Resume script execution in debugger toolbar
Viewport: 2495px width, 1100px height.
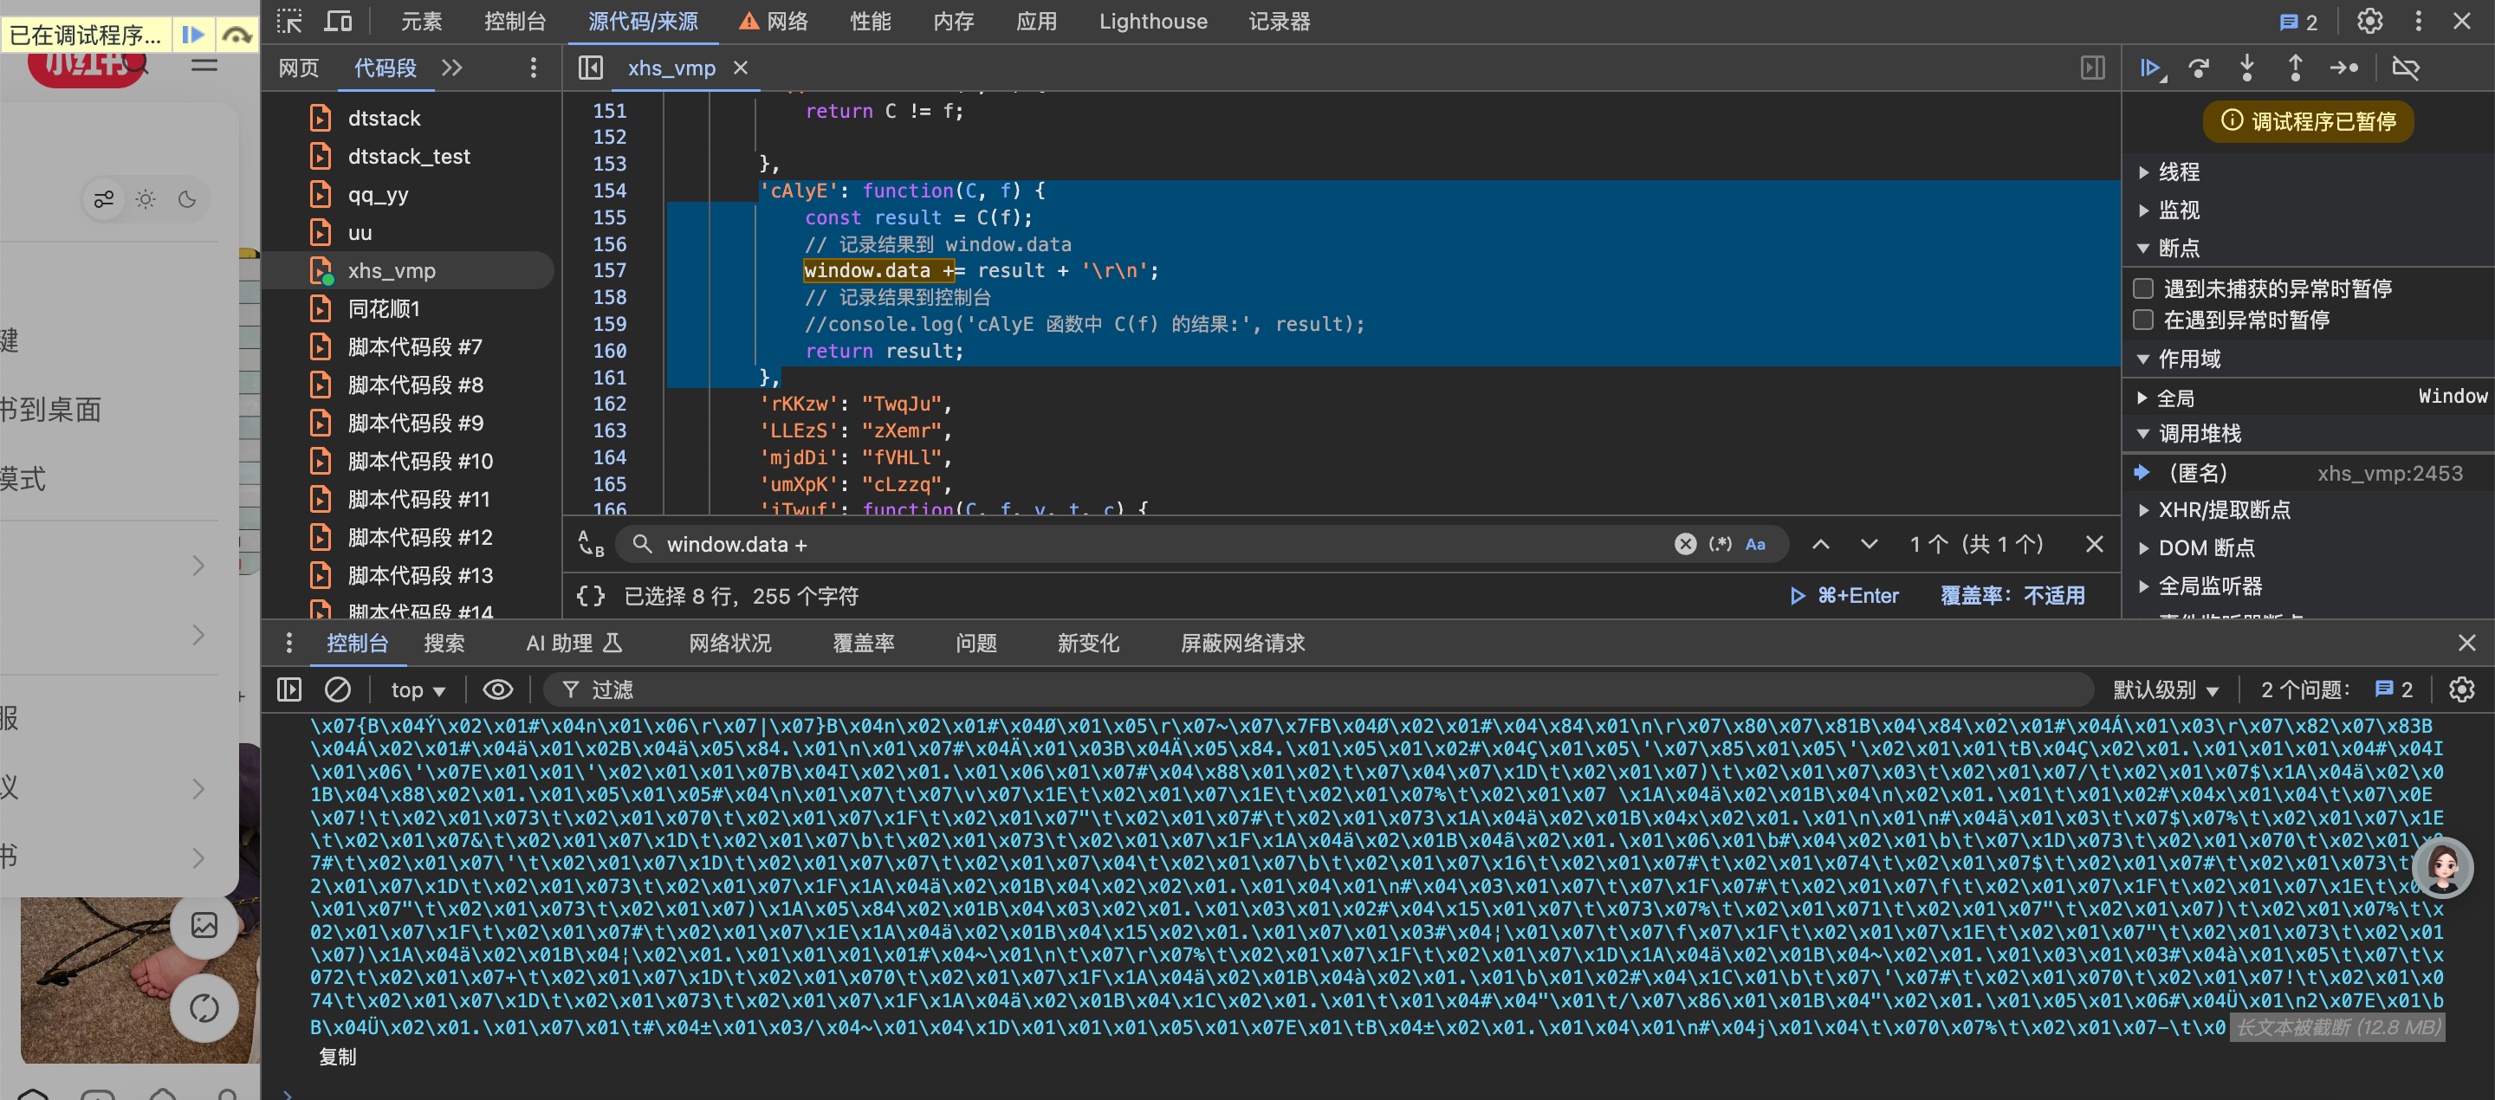[2151, 68]
